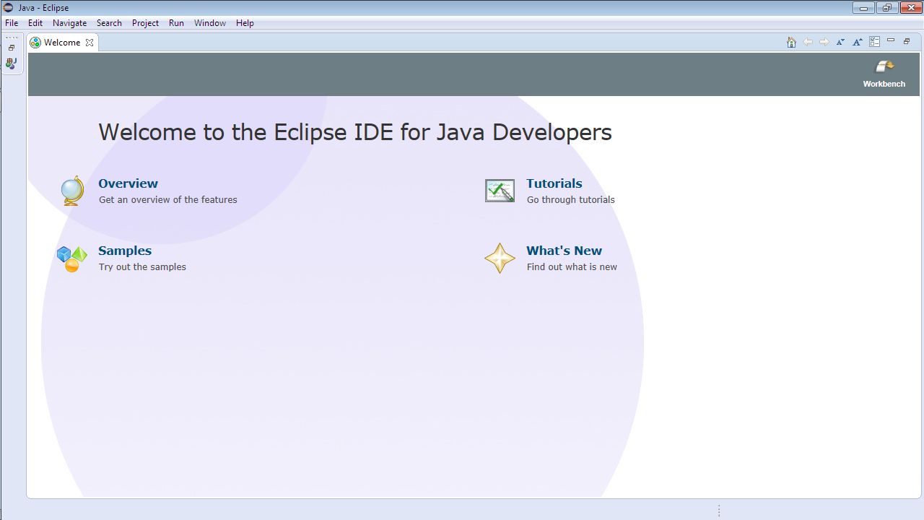Restore the minimized left sidebar stack

12,48
